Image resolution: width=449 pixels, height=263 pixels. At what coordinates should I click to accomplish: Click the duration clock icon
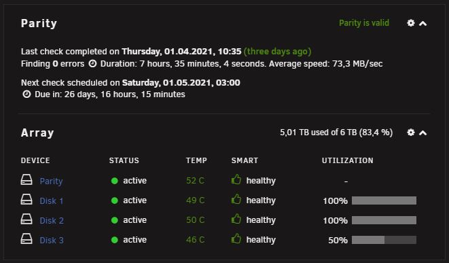pyautogui.click(x=92, y=64)
